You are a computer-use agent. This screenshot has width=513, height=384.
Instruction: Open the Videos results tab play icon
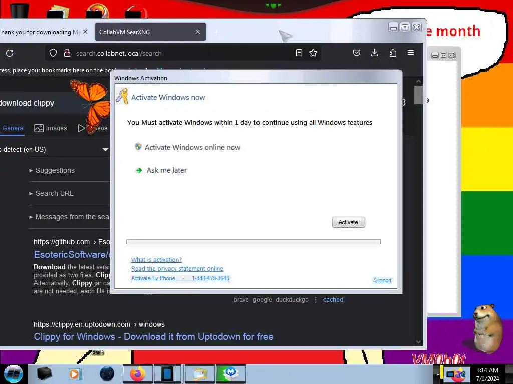pyautogui.click(x=81, y=128)
